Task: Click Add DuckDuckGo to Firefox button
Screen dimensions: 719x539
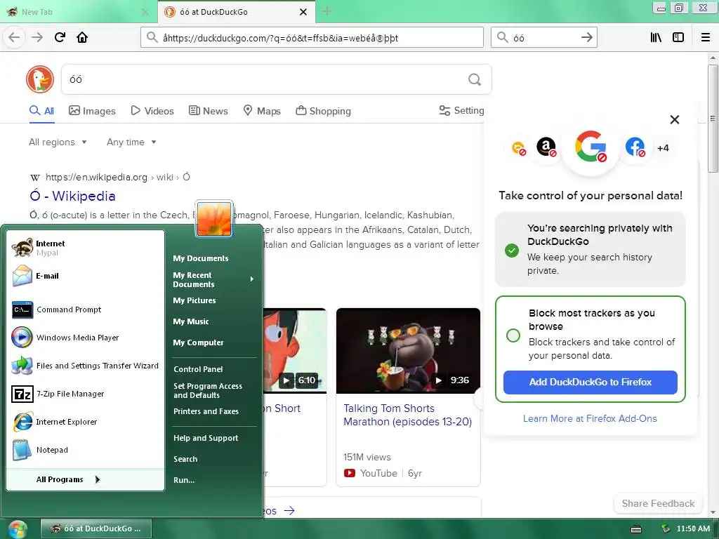Action: coord(590,382)
